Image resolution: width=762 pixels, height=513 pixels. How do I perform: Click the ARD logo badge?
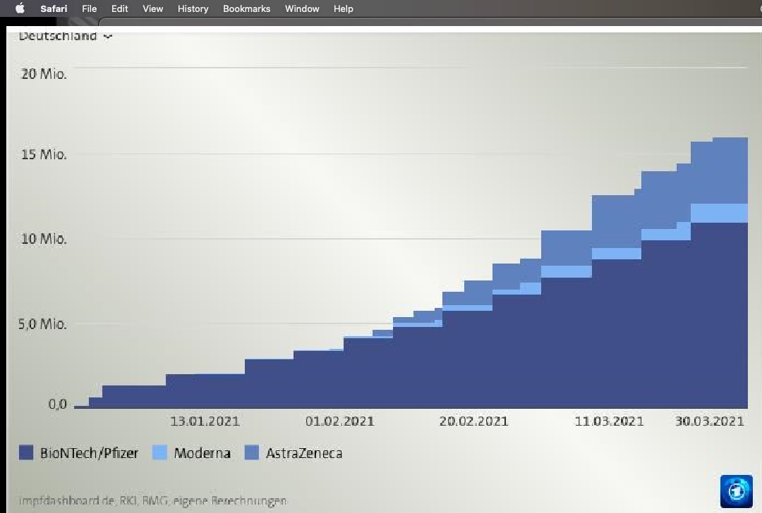(736, 491)
